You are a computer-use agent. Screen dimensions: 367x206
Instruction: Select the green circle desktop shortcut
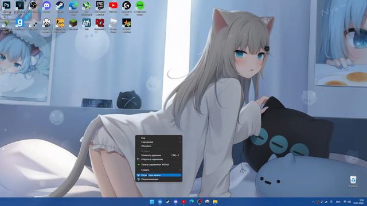[140, 7]
